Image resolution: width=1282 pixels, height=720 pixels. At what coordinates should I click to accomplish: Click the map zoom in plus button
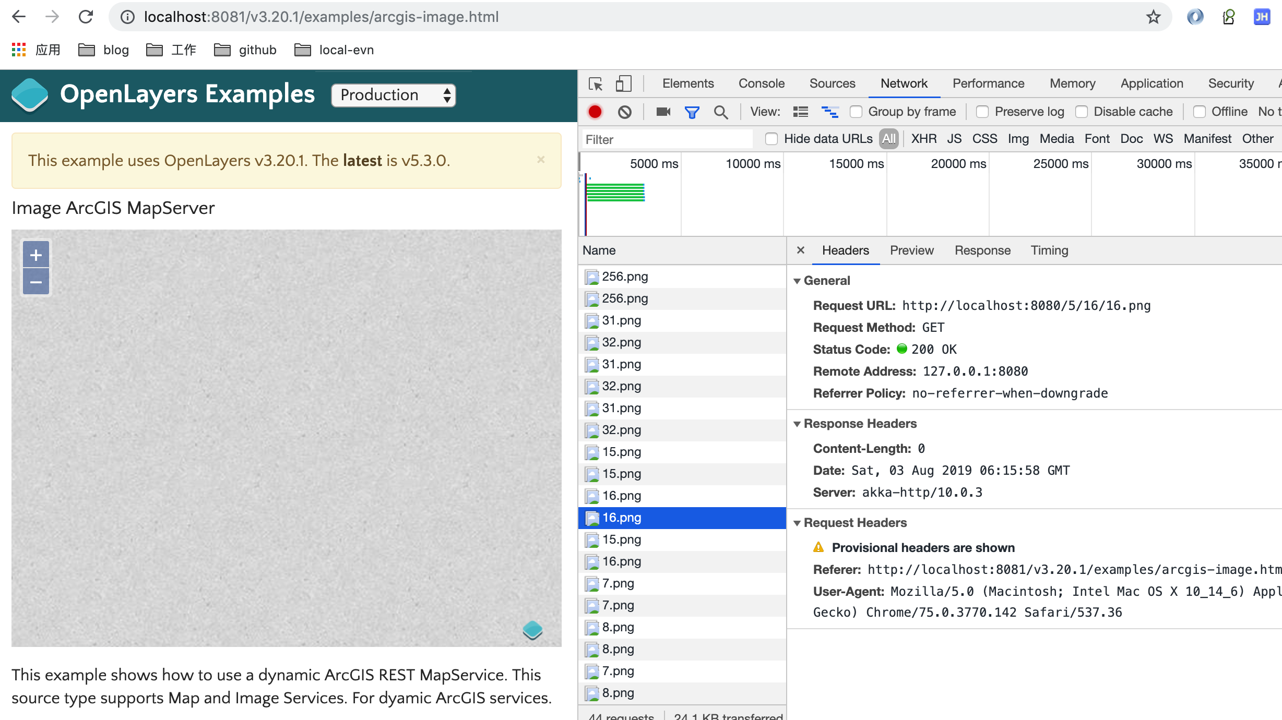(36, 255)
